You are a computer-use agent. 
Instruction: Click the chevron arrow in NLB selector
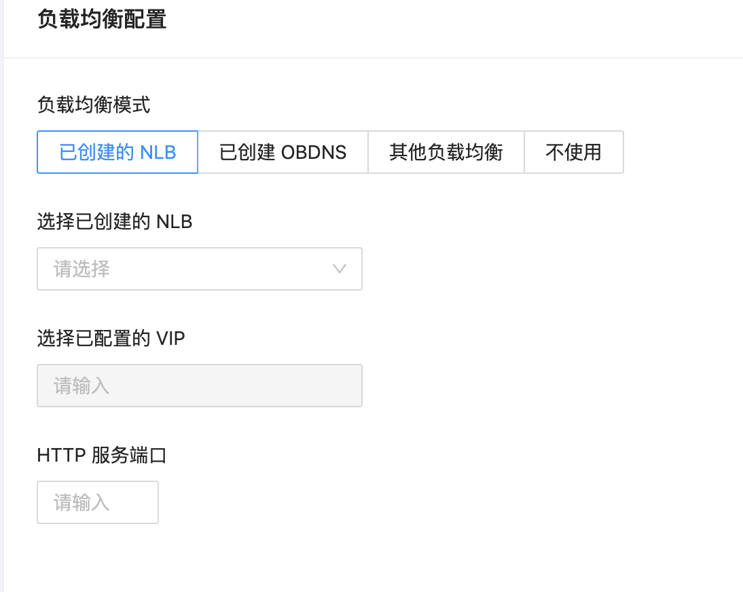(340, 269)
